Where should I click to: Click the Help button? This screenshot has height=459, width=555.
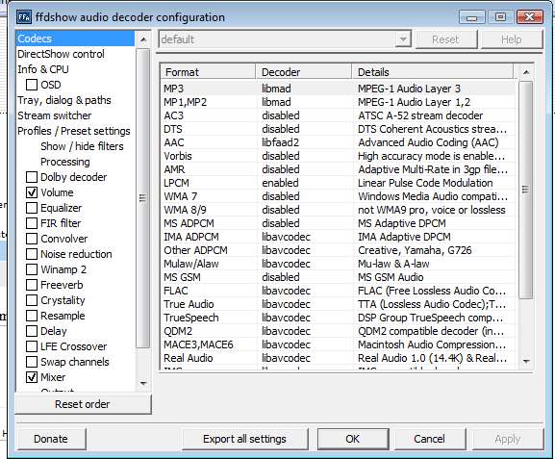[512, 39]
